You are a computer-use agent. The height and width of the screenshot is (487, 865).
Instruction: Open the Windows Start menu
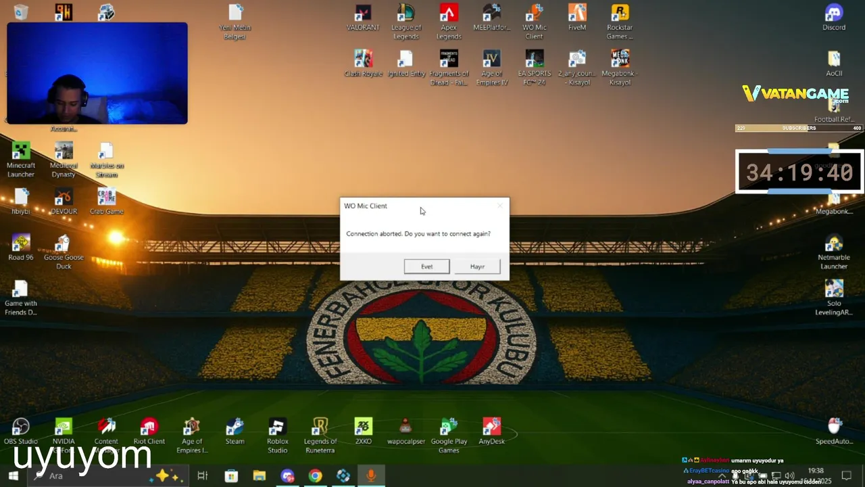click(x=13, y=476)
